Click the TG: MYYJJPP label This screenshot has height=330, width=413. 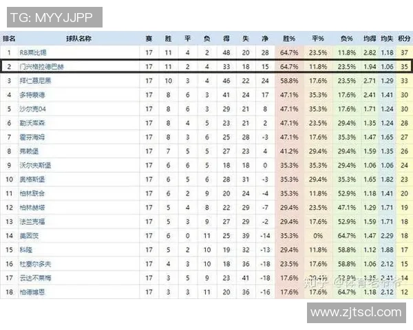(52, 16)
